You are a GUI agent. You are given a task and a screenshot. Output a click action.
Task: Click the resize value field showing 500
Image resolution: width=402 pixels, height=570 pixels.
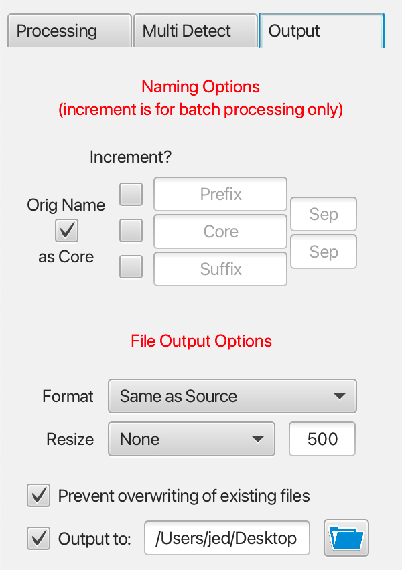[322, 439]
